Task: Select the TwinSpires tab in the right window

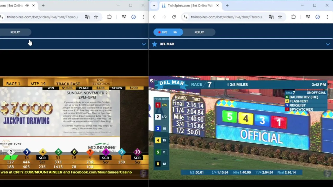Action: coord(190,5)
